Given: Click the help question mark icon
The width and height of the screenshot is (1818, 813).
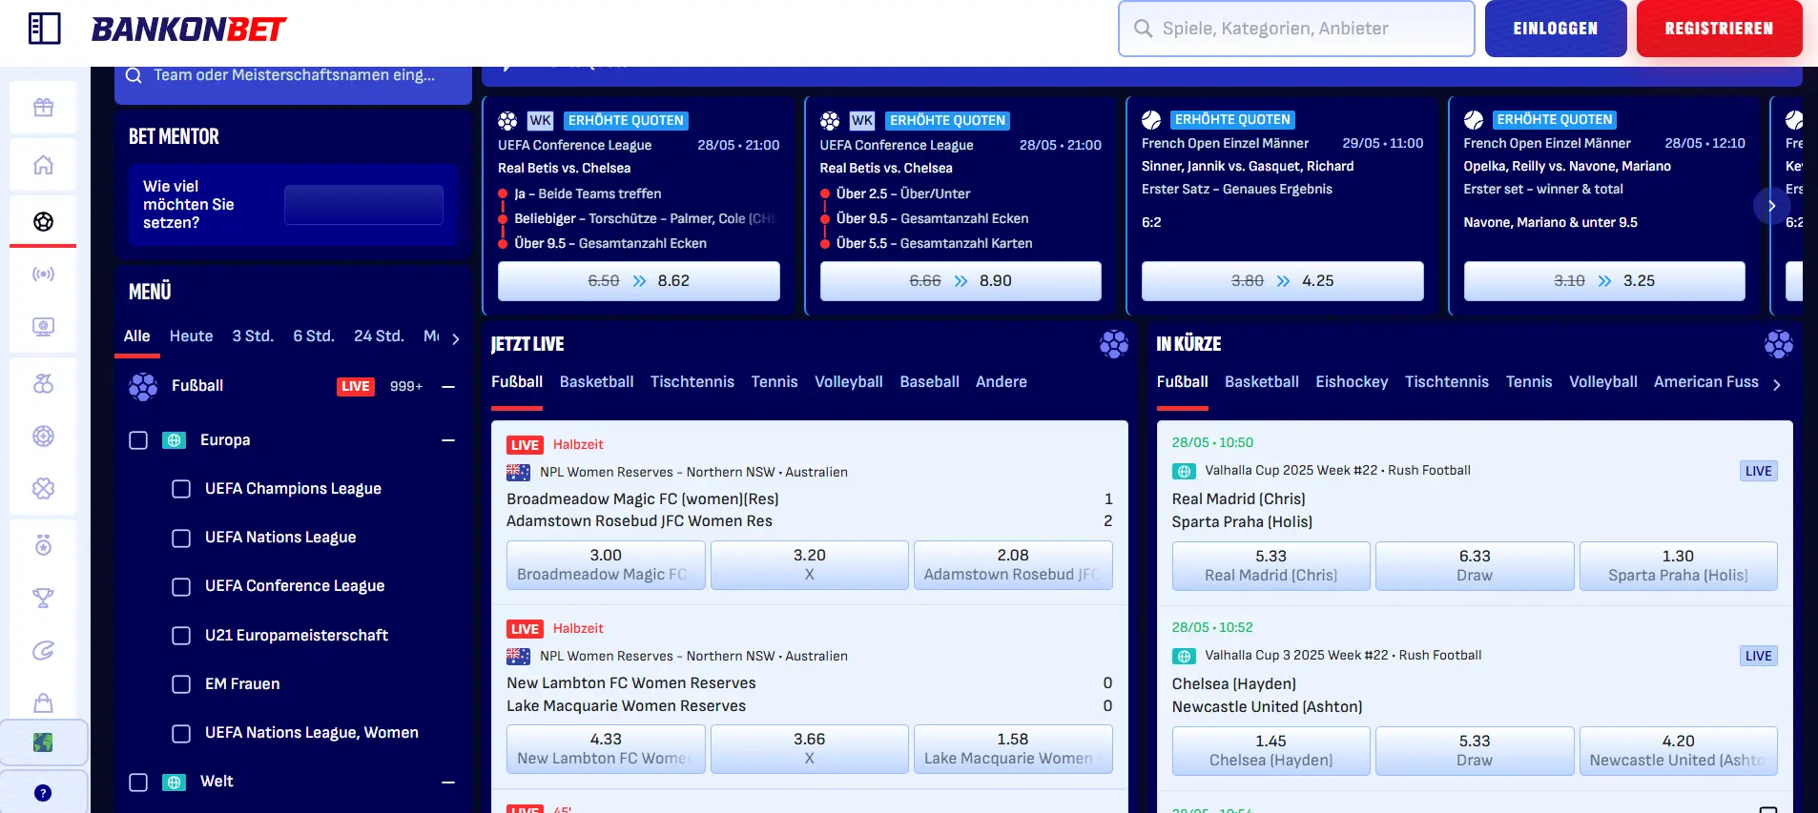Looking at the screenshot, I should 43,793.
